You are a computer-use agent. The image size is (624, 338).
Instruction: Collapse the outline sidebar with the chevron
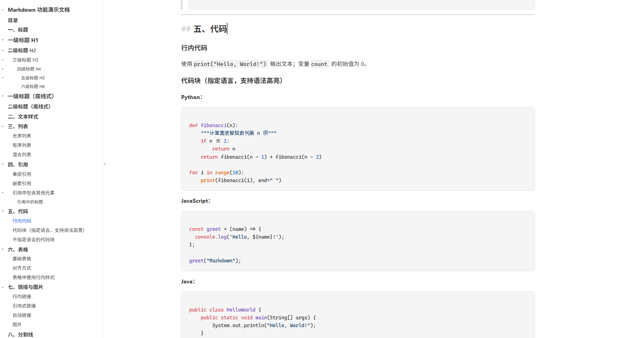105,164
